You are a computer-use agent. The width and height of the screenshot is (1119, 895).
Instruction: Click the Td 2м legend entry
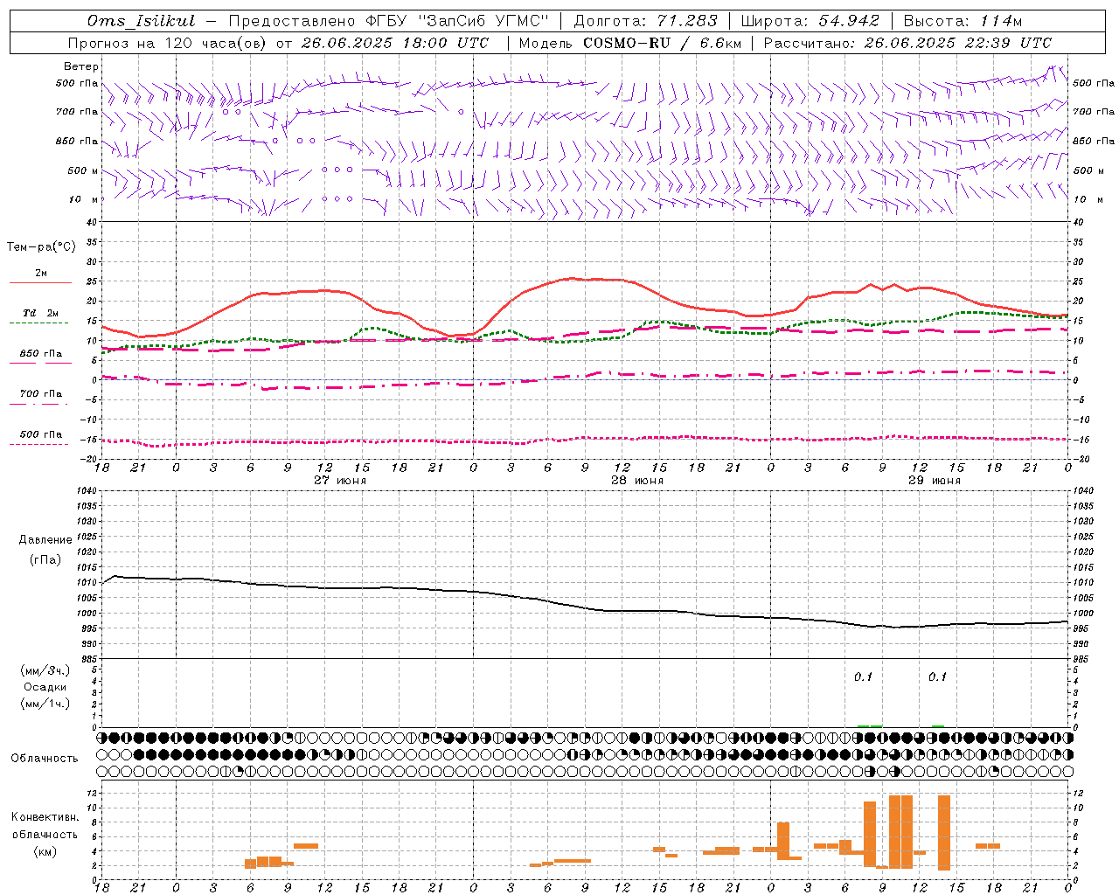41,313
